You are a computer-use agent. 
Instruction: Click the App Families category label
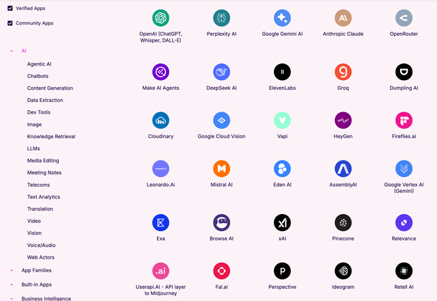point(36,270)
